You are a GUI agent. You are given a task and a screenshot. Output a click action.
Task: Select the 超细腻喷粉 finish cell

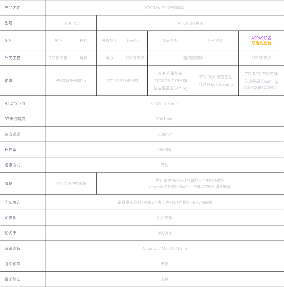(x=193, y=58)
